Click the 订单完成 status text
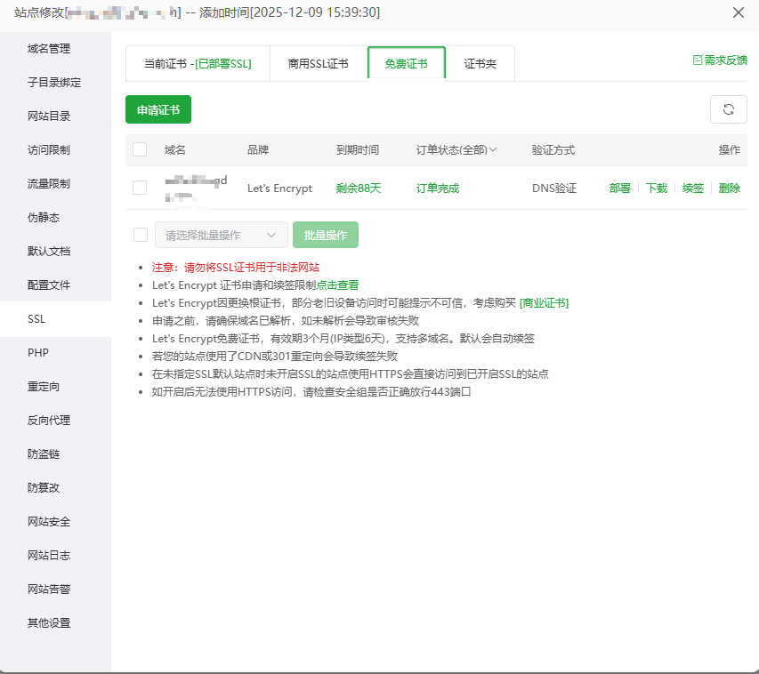Viewport: 759px width, 674px height. coord(437,189)
